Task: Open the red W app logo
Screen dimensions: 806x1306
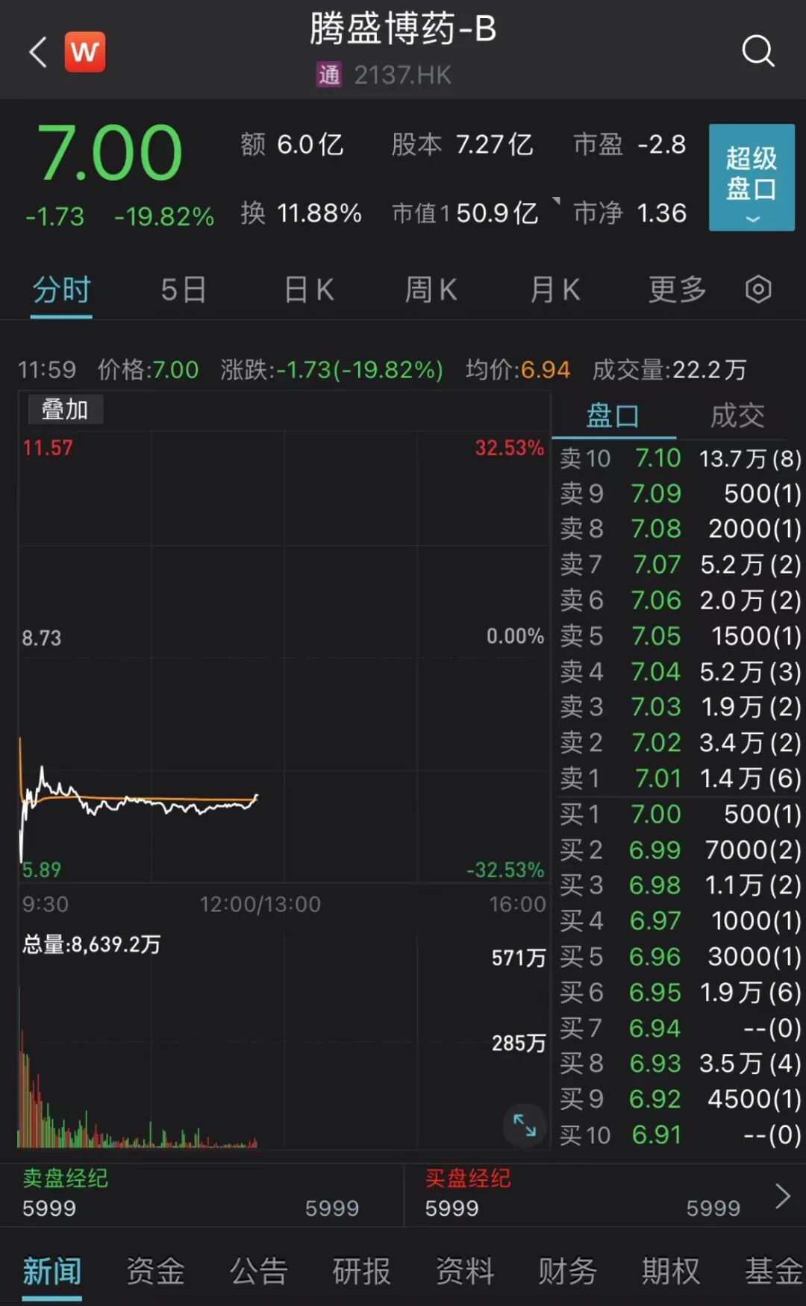Action: tap(84, 52)
